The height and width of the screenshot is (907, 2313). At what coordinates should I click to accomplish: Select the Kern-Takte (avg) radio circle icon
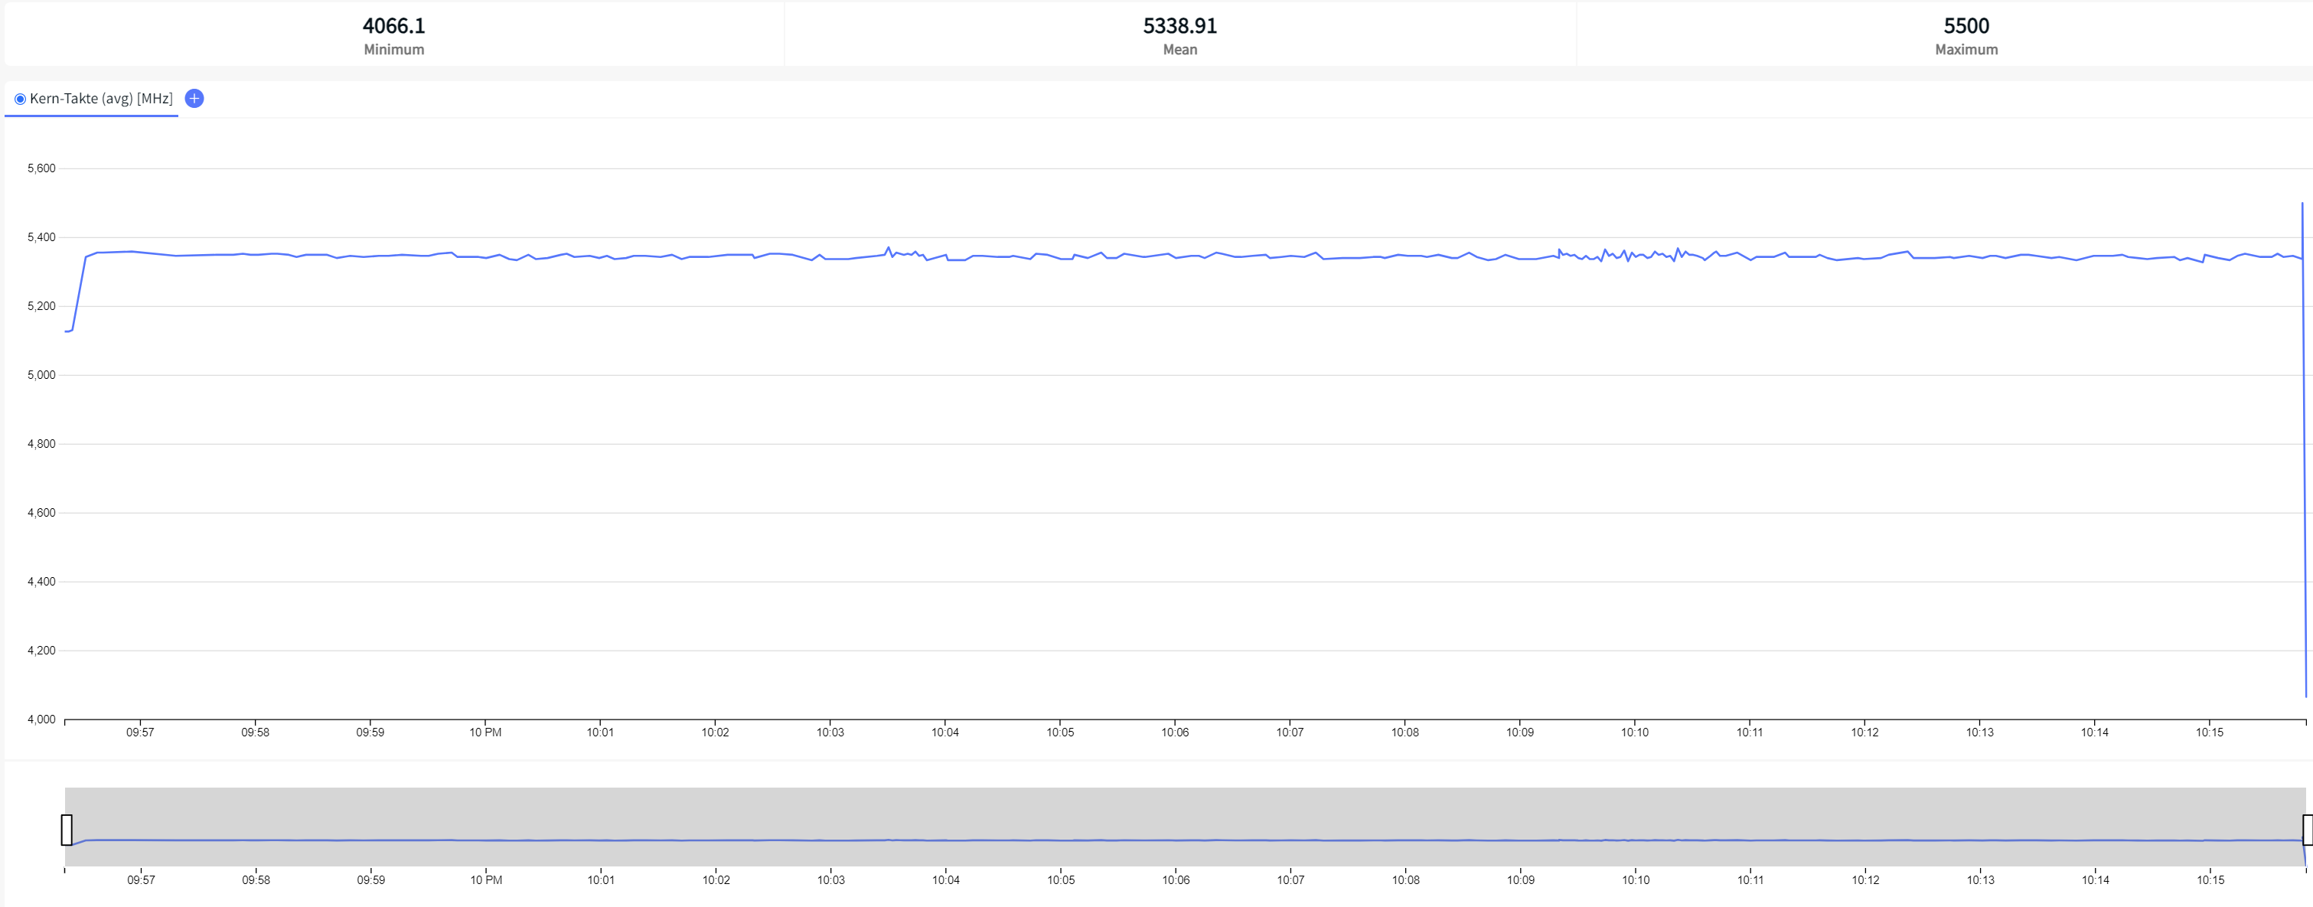[20, 99]
